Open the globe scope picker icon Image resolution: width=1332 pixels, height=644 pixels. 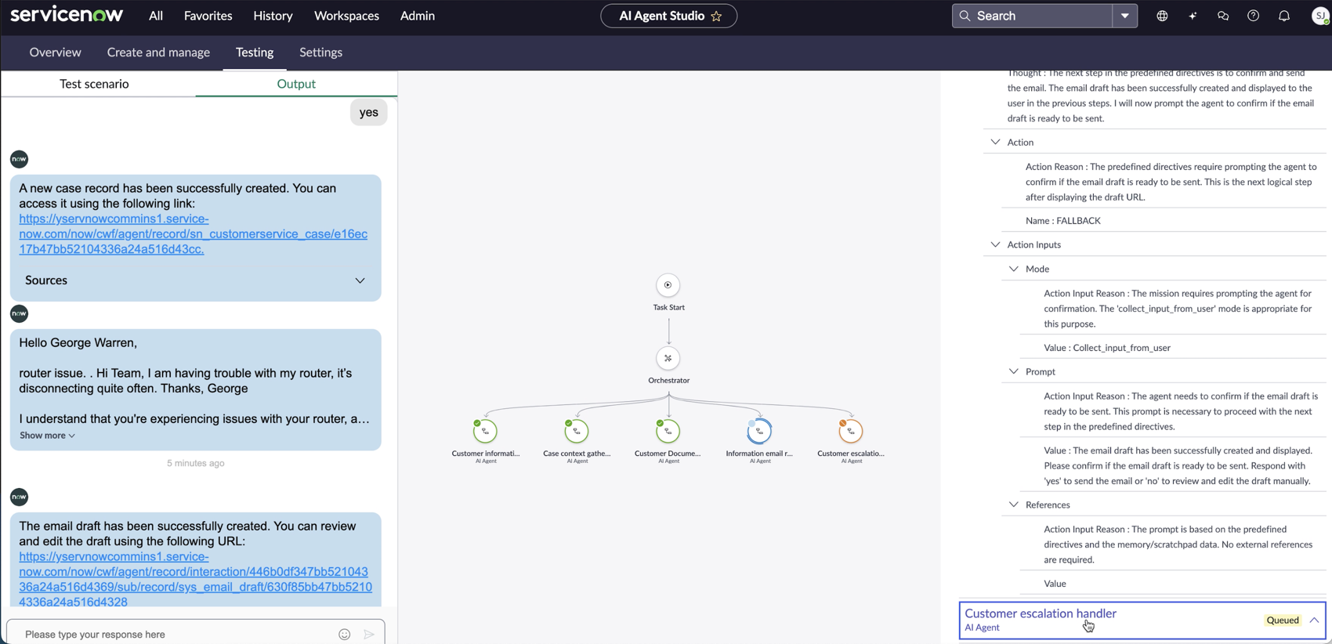(x=1162, y=16)
